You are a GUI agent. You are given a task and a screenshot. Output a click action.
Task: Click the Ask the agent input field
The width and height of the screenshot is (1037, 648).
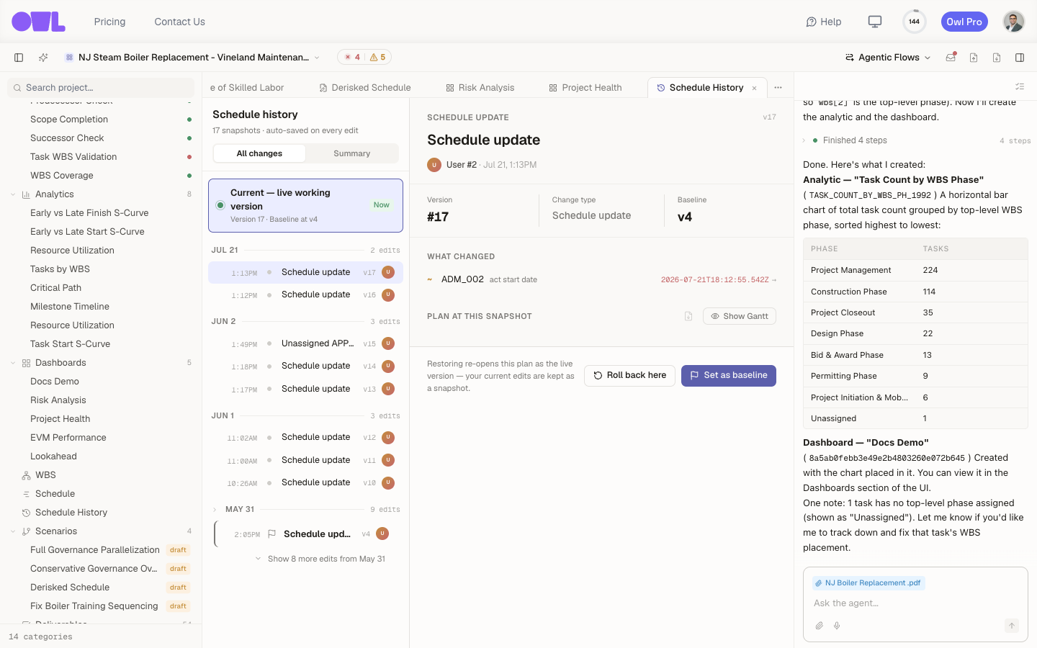click(x=915, y=603)
